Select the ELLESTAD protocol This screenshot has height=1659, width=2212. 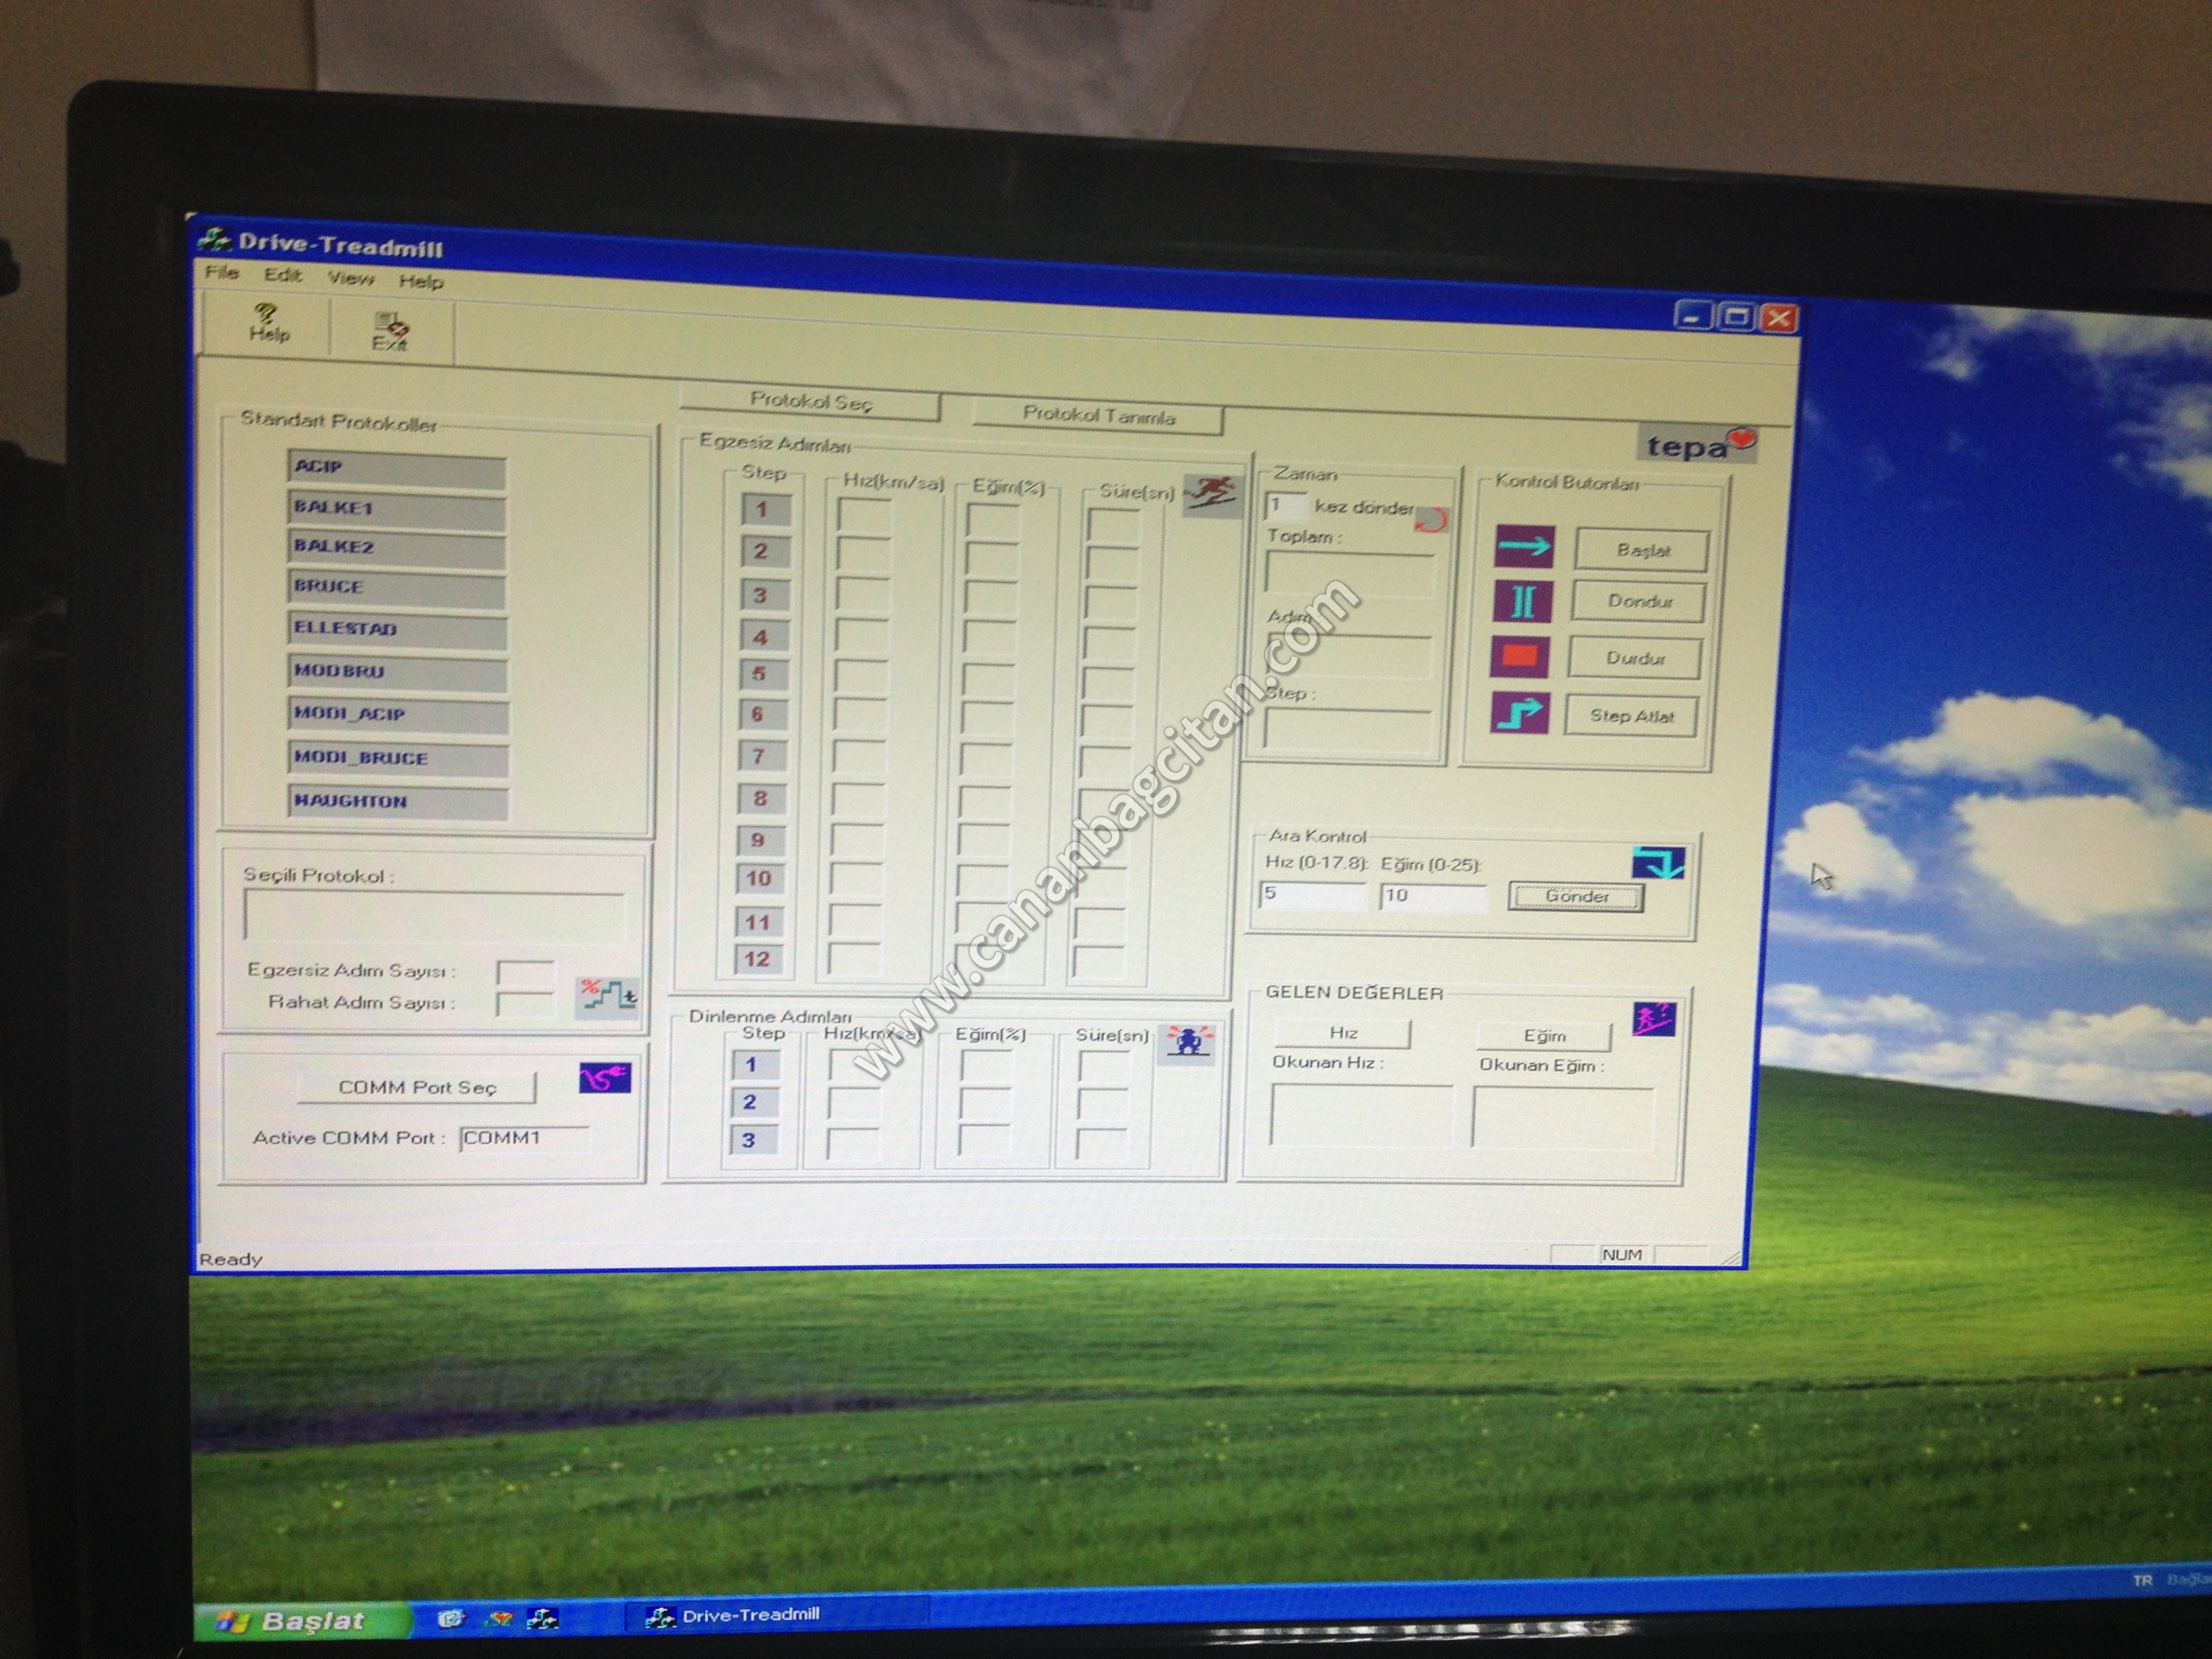(x=397, y=631)
